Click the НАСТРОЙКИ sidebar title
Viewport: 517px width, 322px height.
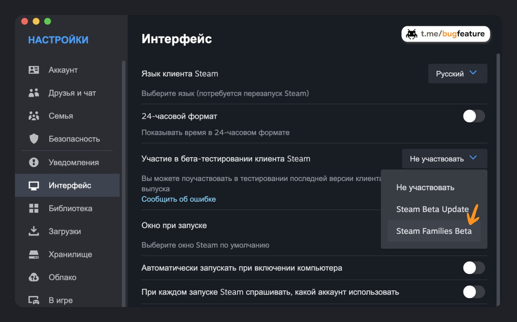coord(58,40)
